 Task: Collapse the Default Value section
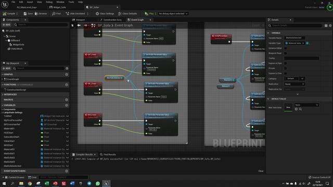pos(268,99)
